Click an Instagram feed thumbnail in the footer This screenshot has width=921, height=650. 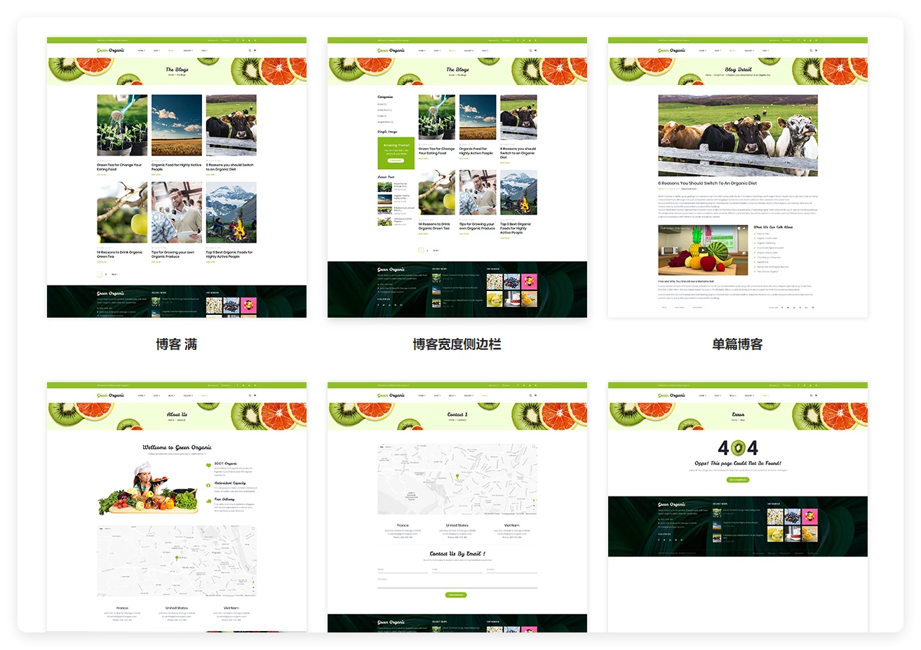(775, 516)
